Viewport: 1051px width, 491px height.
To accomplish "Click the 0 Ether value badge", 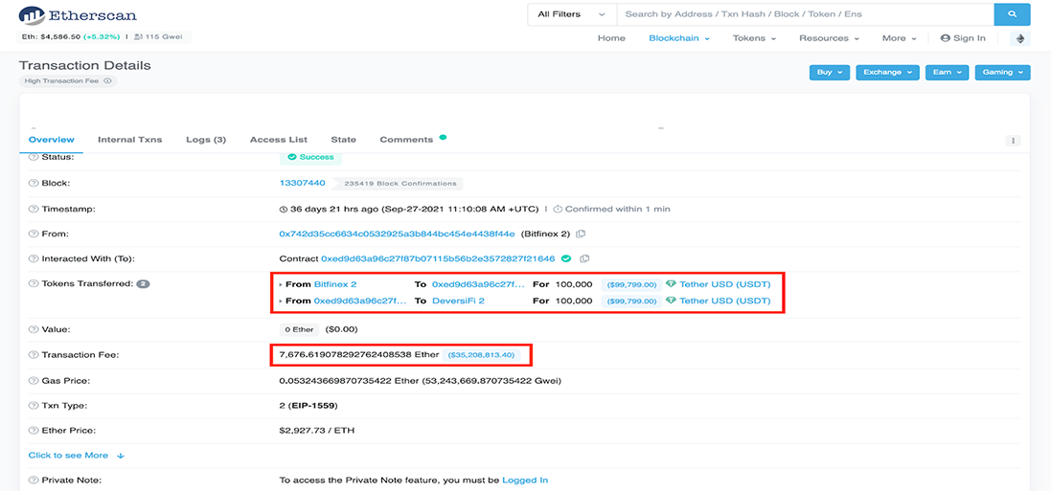I will point(299,329).
